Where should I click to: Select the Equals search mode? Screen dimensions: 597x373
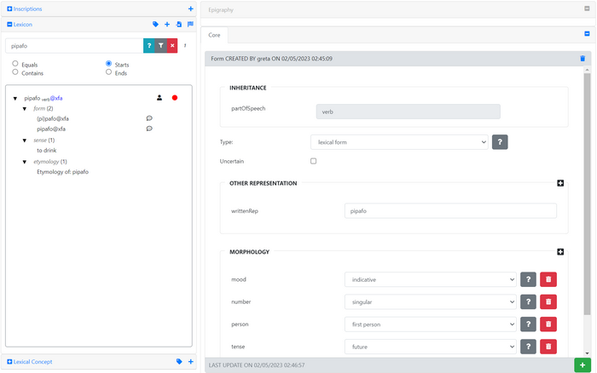[x=15, y=64]
